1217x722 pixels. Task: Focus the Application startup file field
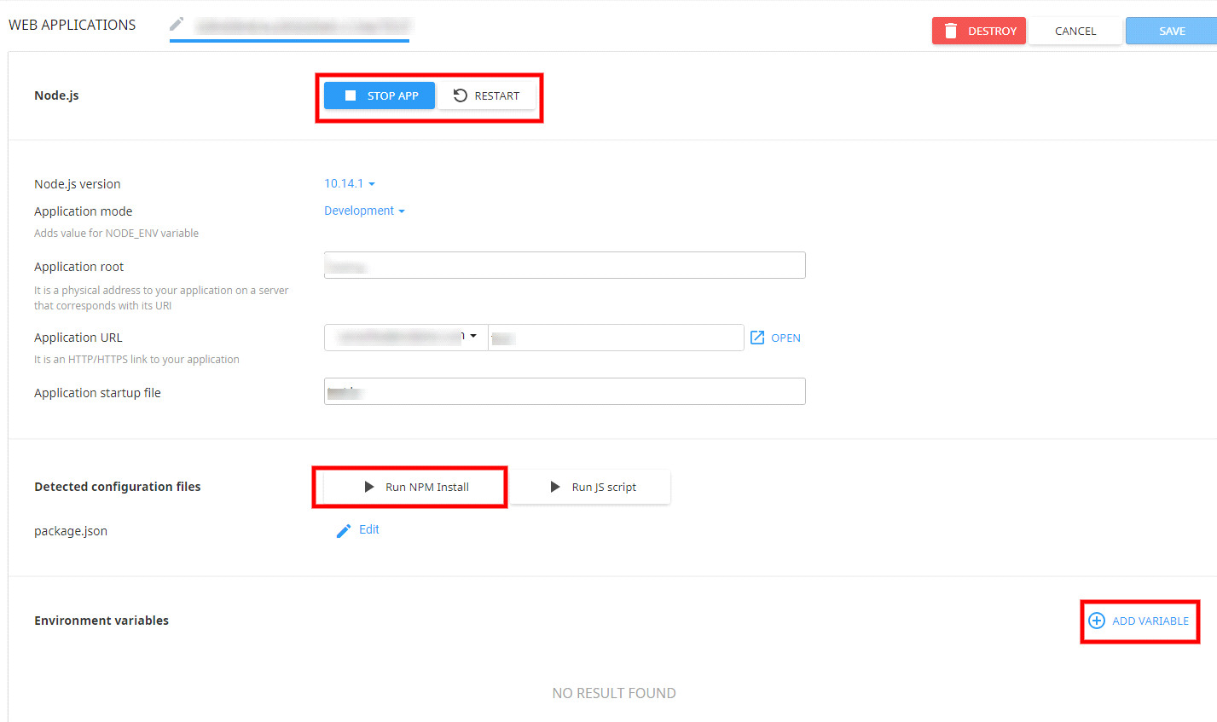point(565,390)
